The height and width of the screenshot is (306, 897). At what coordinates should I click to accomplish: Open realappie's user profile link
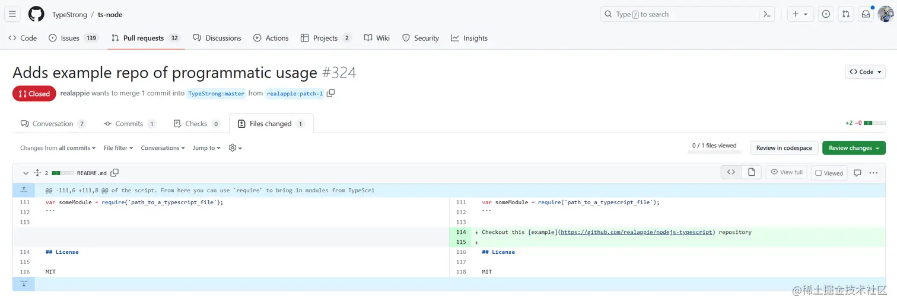pyautogui.click(x=75, y=93)
